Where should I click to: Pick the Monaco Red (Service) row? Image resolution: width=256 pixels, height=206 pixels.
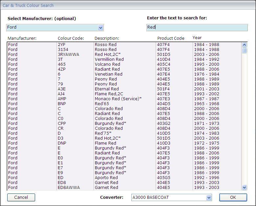pos(118,99)
